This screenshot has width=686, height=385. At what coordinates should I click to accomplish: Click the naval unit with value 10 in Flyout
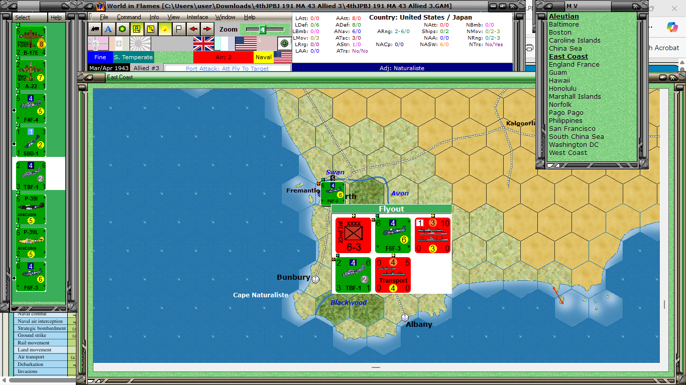[432, 235]
